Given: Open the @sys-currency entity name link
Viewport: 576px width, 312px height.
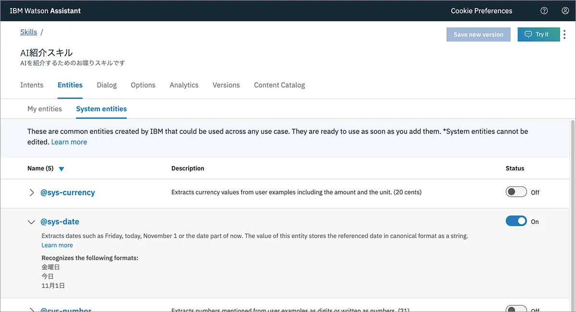Looking at the screenshot, I should click(x=68, y=192).
